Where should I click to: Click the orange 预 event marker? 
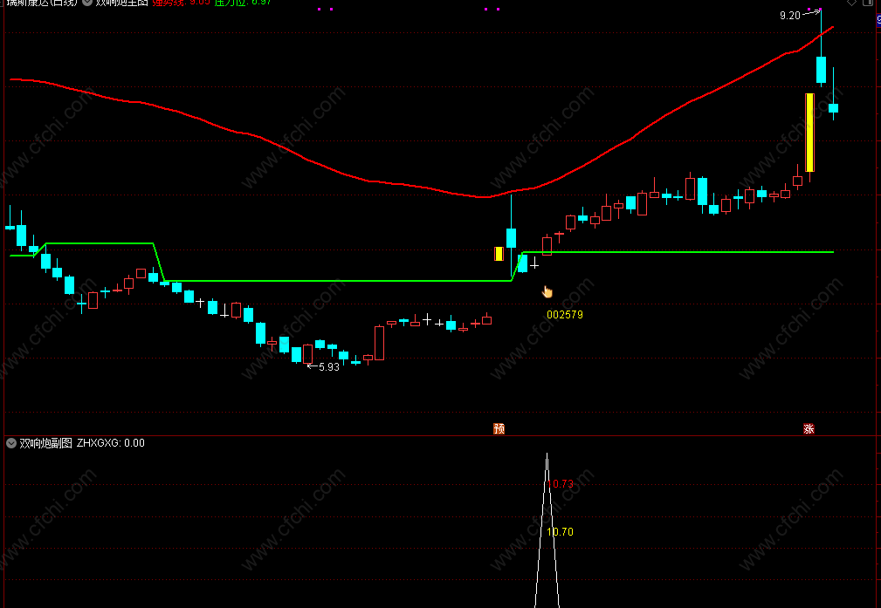coord(499,429)
